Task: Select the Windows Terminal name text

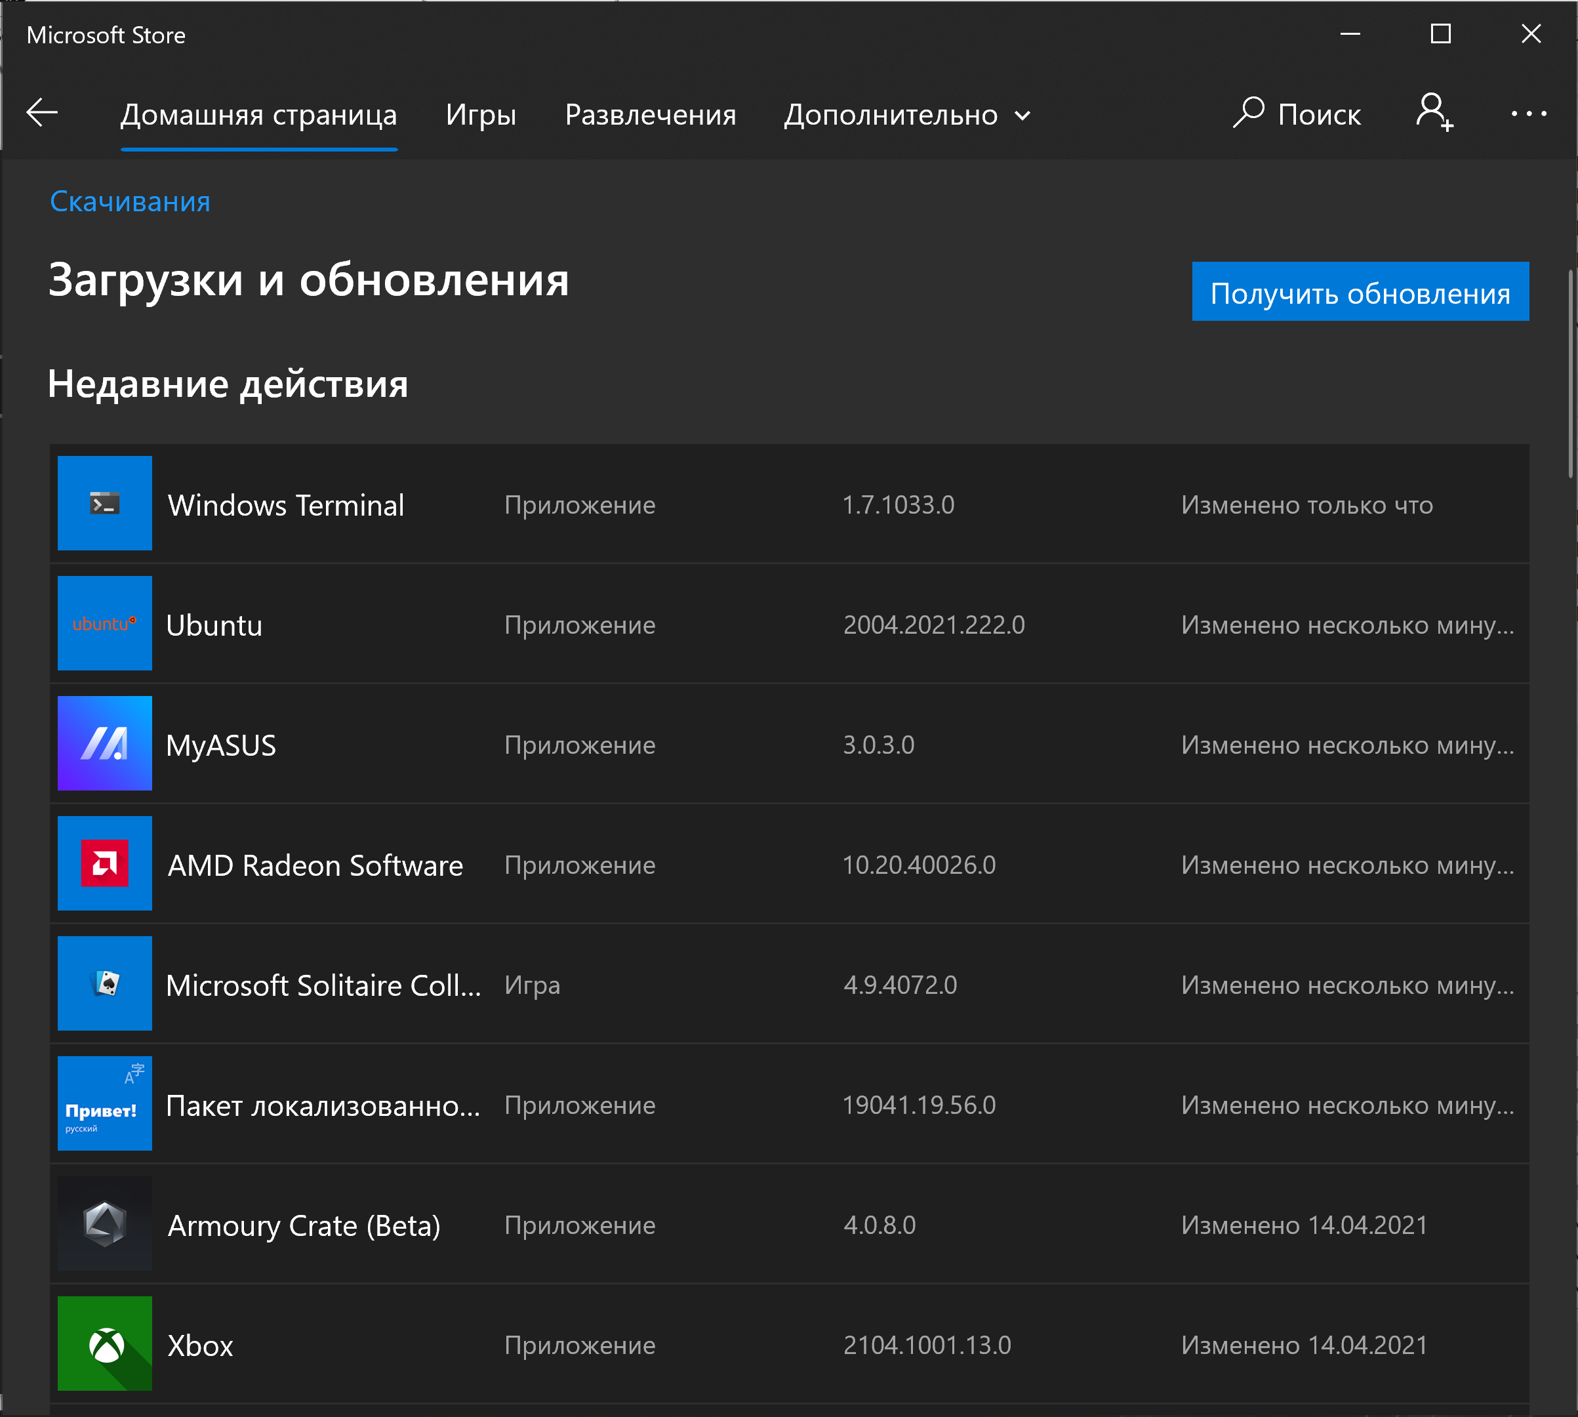Action: (x=286, y=505)
